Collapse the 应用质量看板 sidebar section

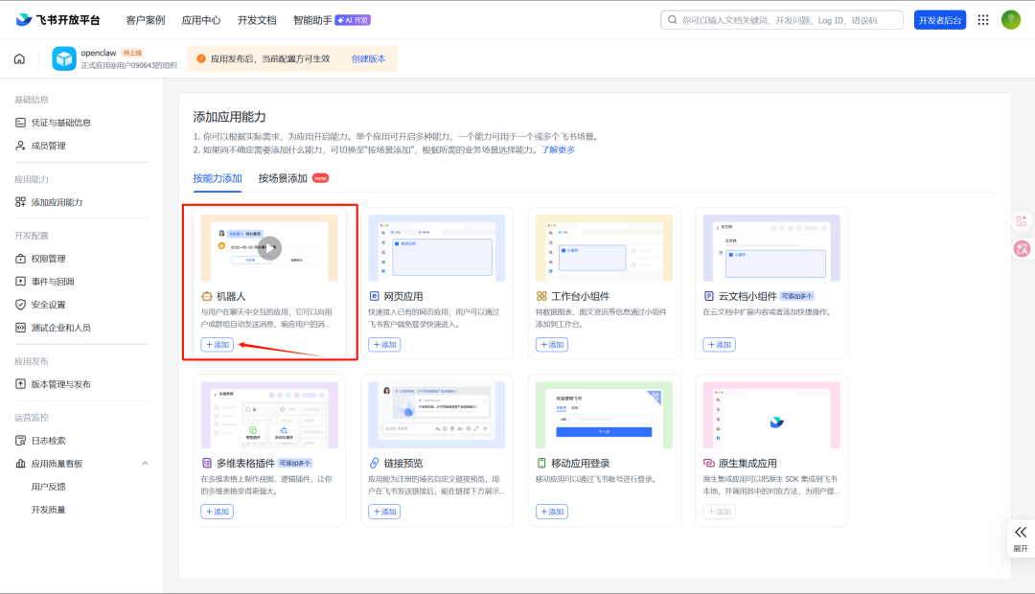[x=145, y=464]
